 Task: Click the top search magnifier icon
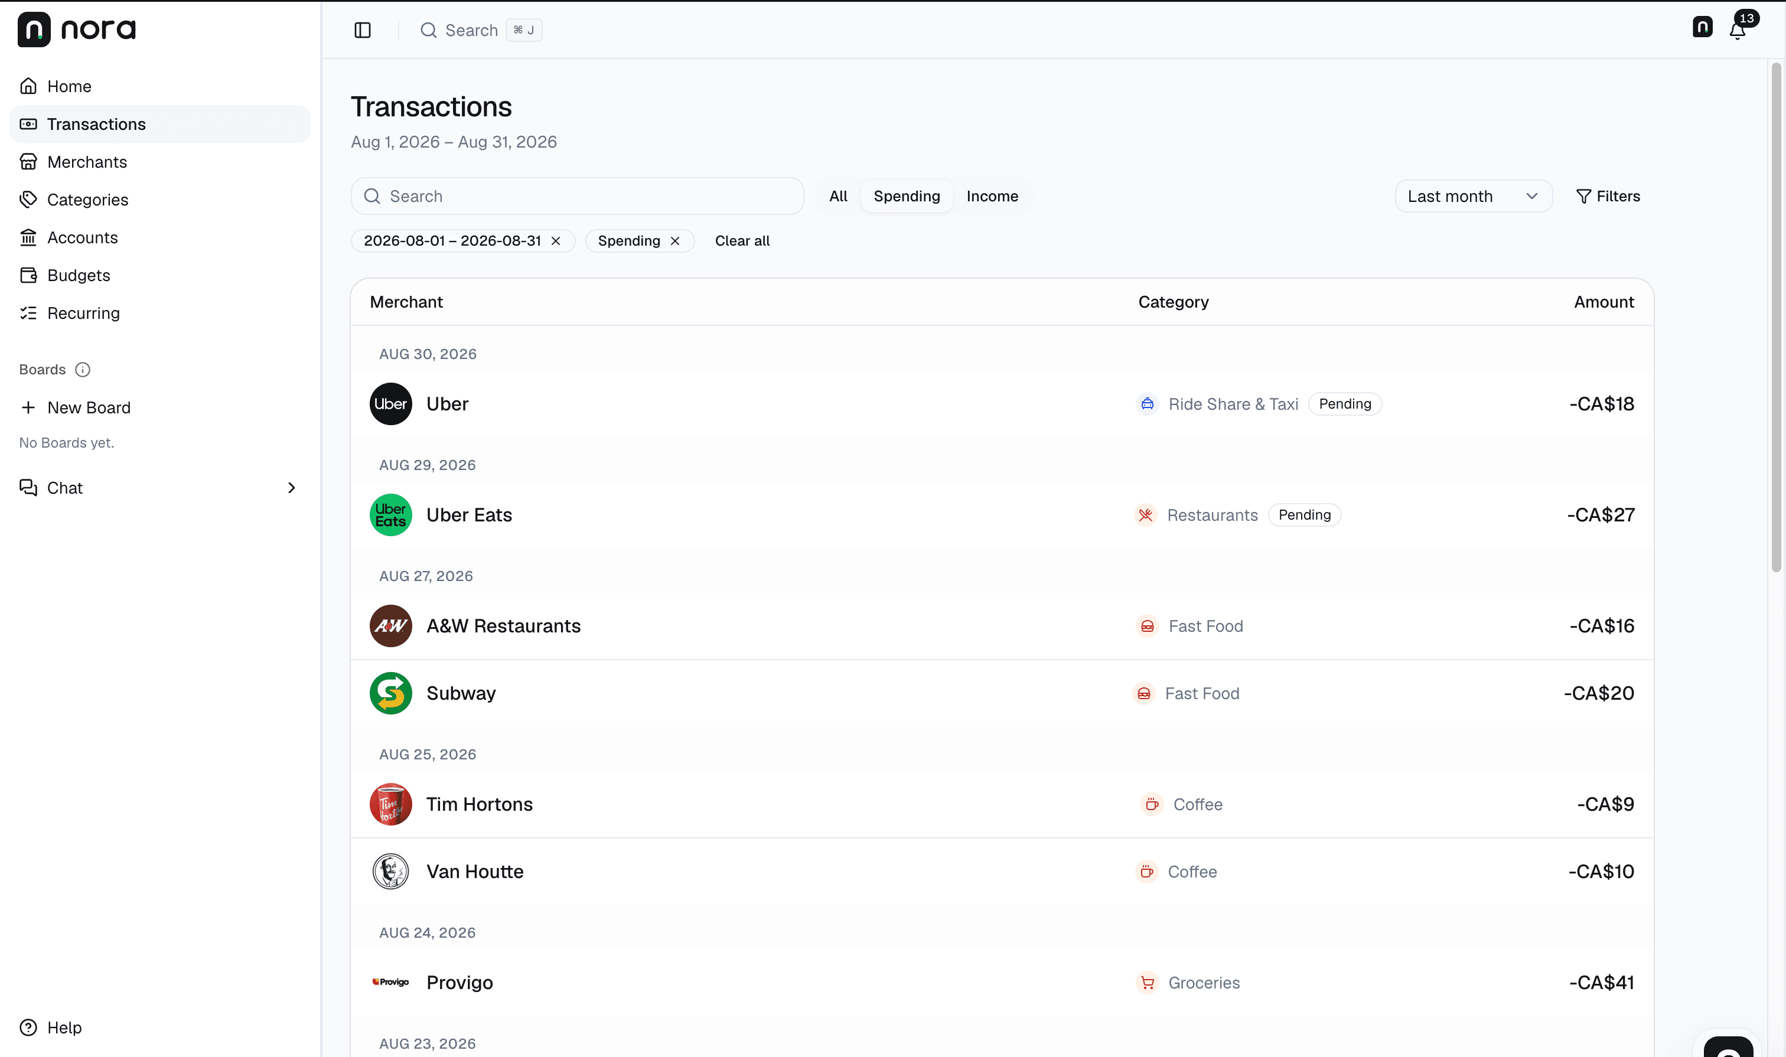pyautogui.click(x=428, y=30)
